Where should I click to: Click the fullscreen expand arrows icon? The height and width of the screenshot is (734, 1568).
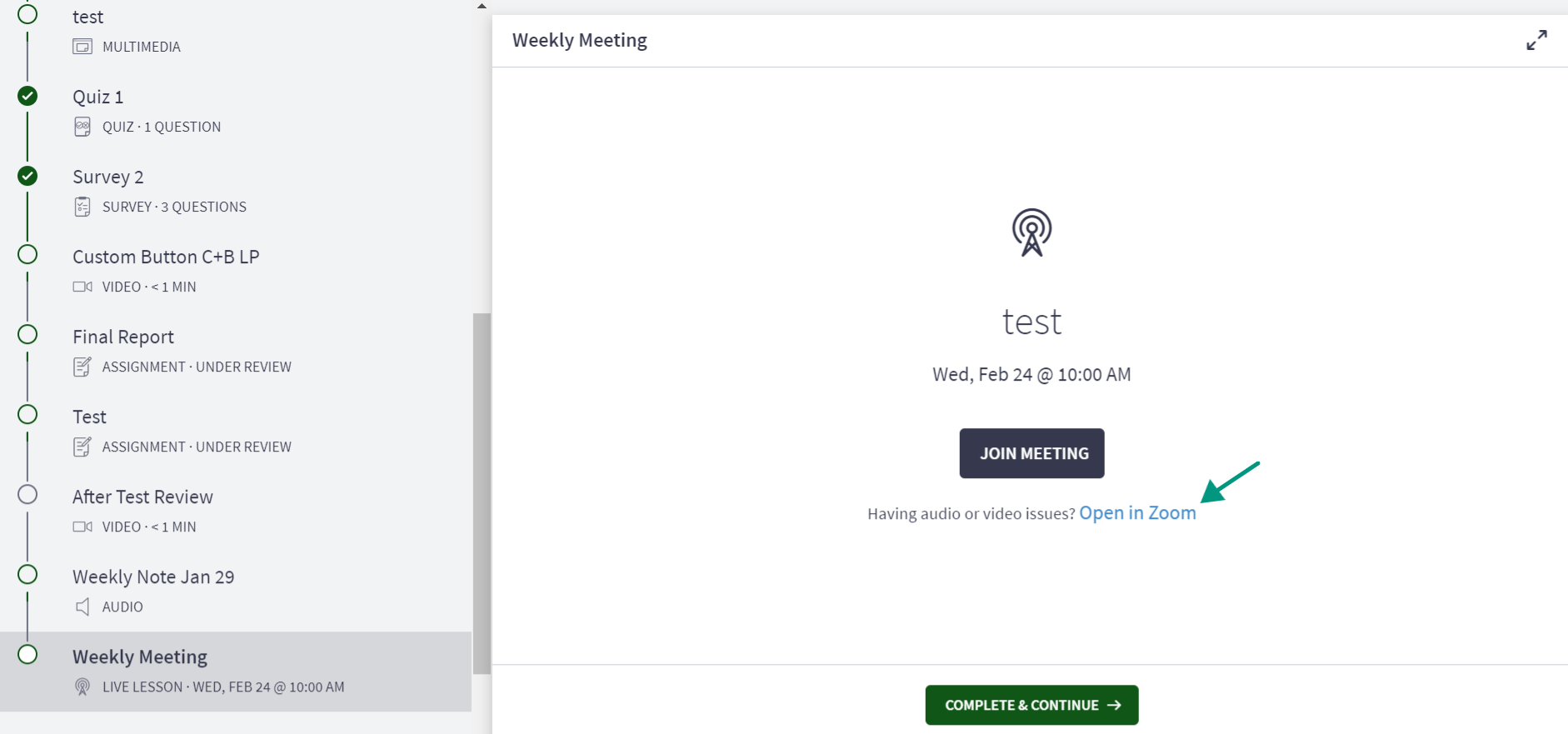click(x=1536, y=40)
